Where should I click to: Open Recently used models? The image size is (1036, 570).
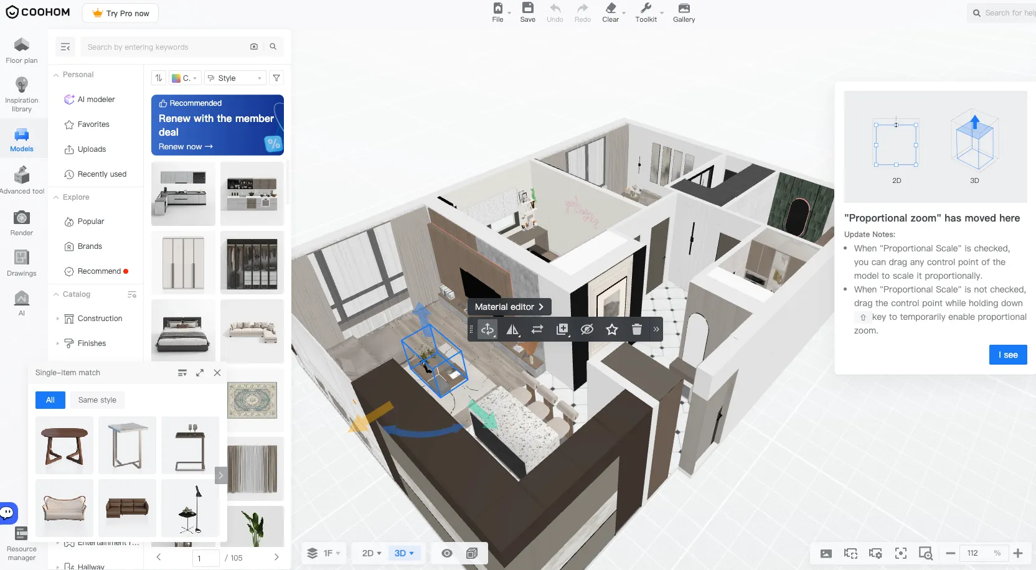(x=95, y=174)
